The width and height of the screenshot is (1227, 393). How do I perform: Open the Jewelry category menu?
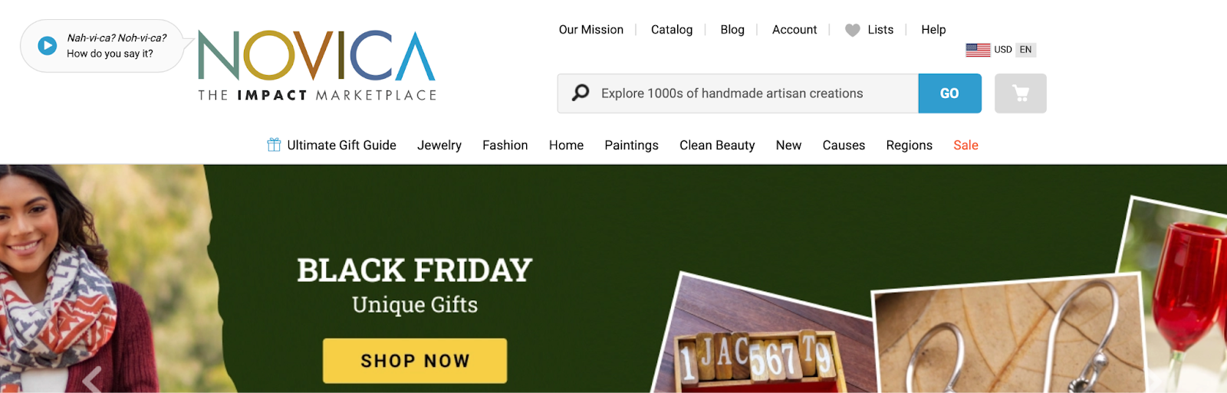click(x=439, y=146)
